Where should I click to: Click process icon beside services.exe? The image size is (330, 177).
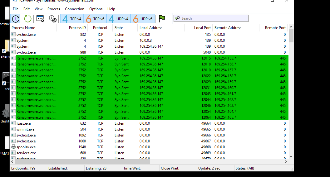click(x=13, y=153)
